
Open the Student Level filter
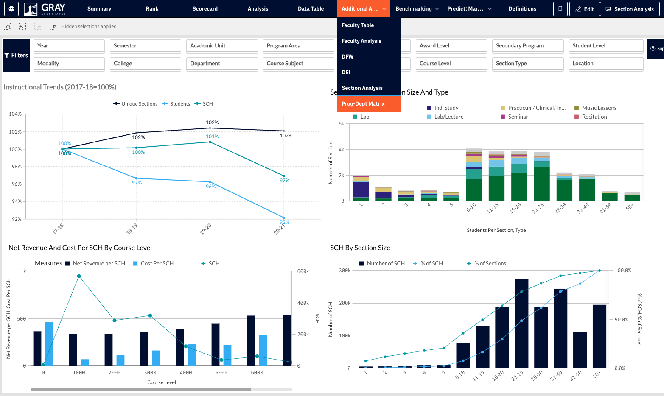coord(606,46)
